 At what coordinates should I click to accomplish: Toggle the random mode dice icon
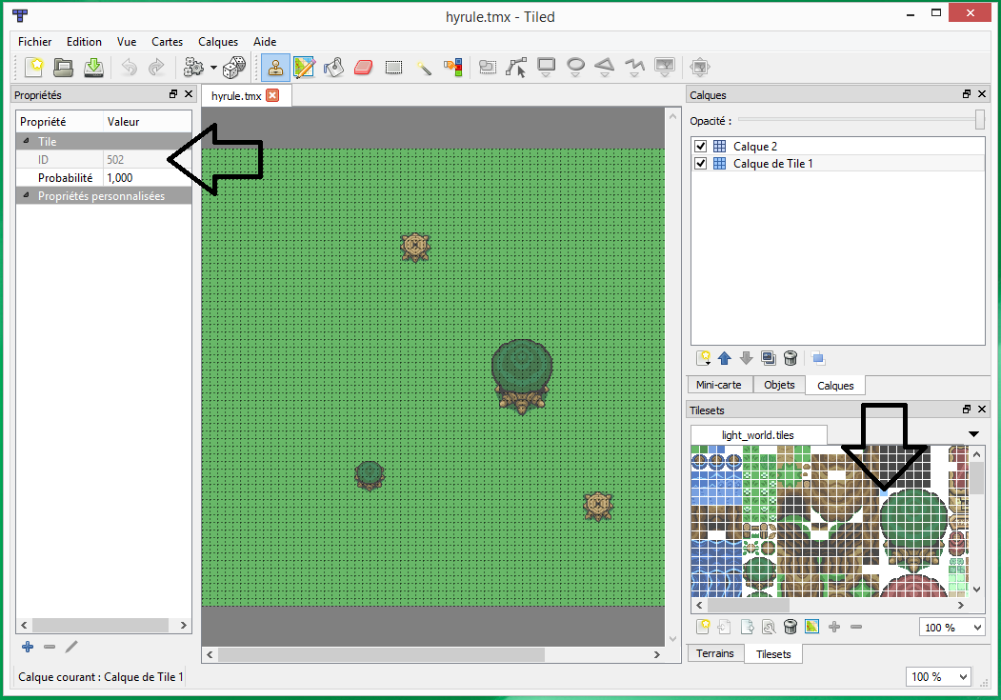point(234,67)
